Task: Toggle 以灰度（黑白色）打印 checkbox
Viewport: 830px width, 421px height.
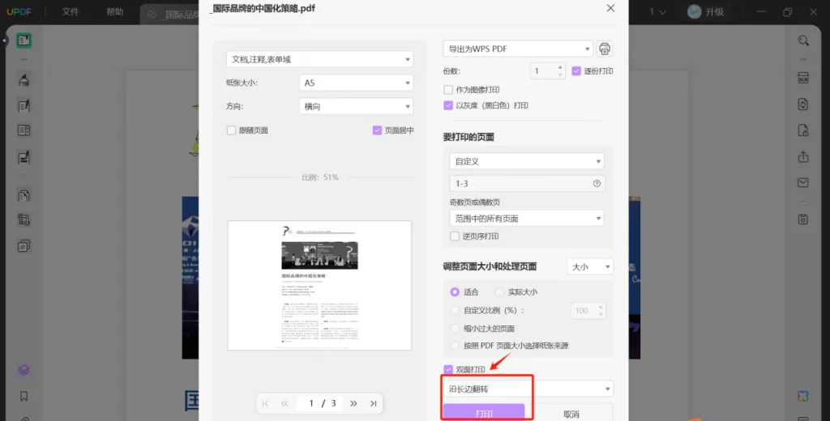Action: tap(448, 105)
